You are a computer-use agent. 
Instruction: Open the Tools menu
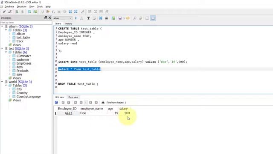tap(40, 7)
